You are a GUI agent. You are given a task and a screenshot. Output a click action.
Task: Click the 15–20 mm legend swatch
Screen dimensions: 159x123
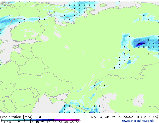39,120
